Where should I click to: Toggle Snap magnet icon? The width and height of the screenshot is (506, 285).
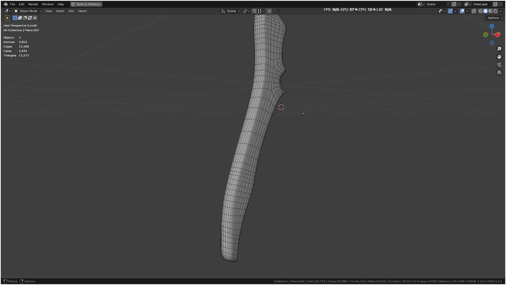click(x=254, y=11)
